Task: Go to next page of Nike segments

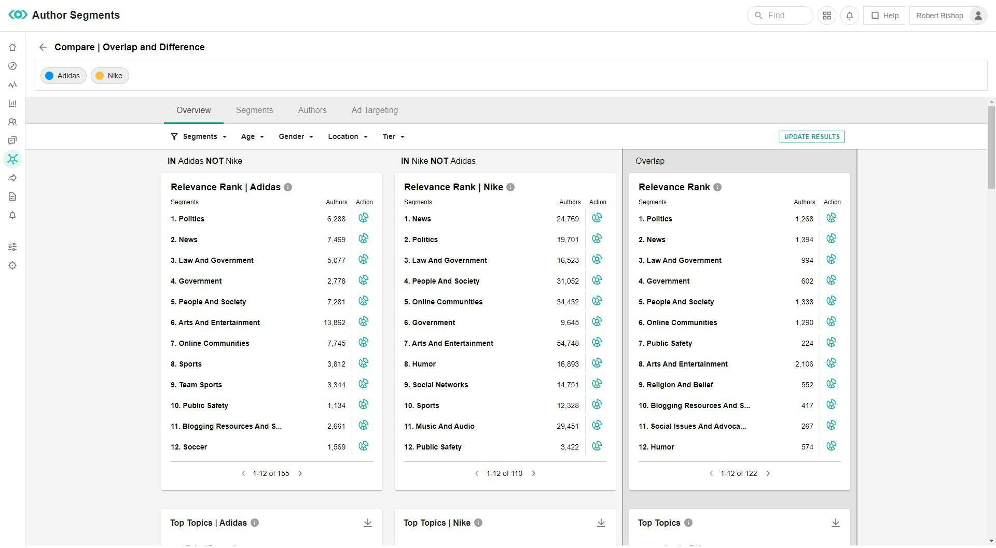Action: click(534, 474)
